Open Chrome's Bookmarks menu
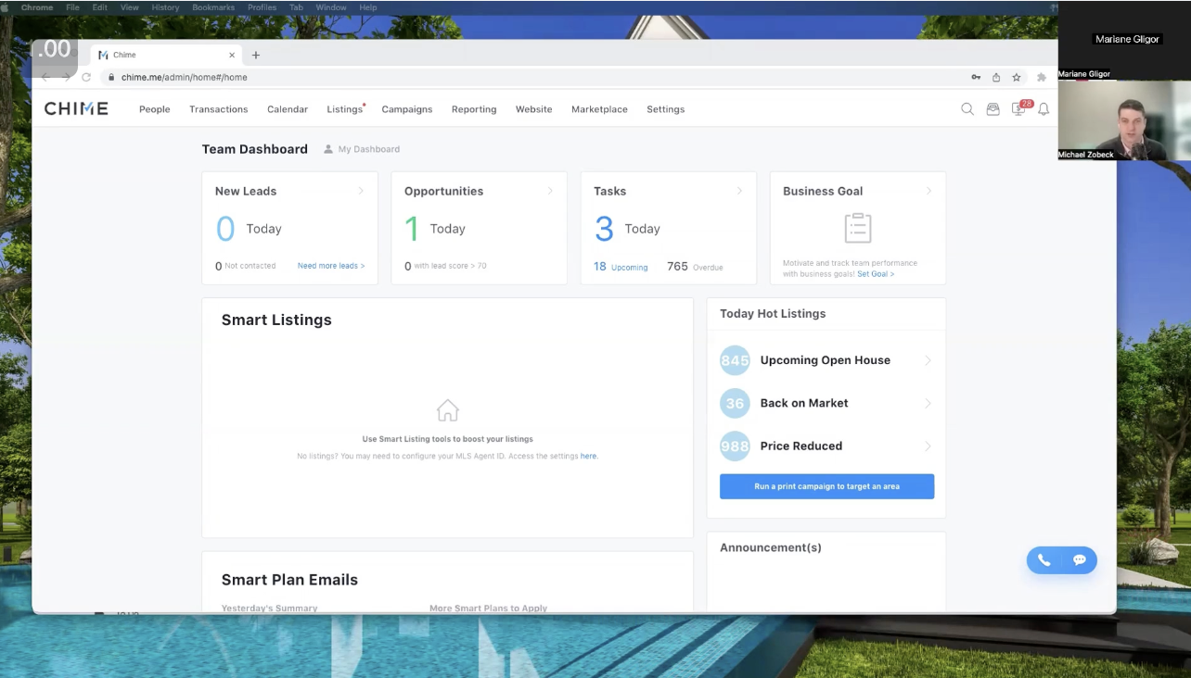Image resolution: width=1191 pixels, height=678 pixels. tap(212, 6)
